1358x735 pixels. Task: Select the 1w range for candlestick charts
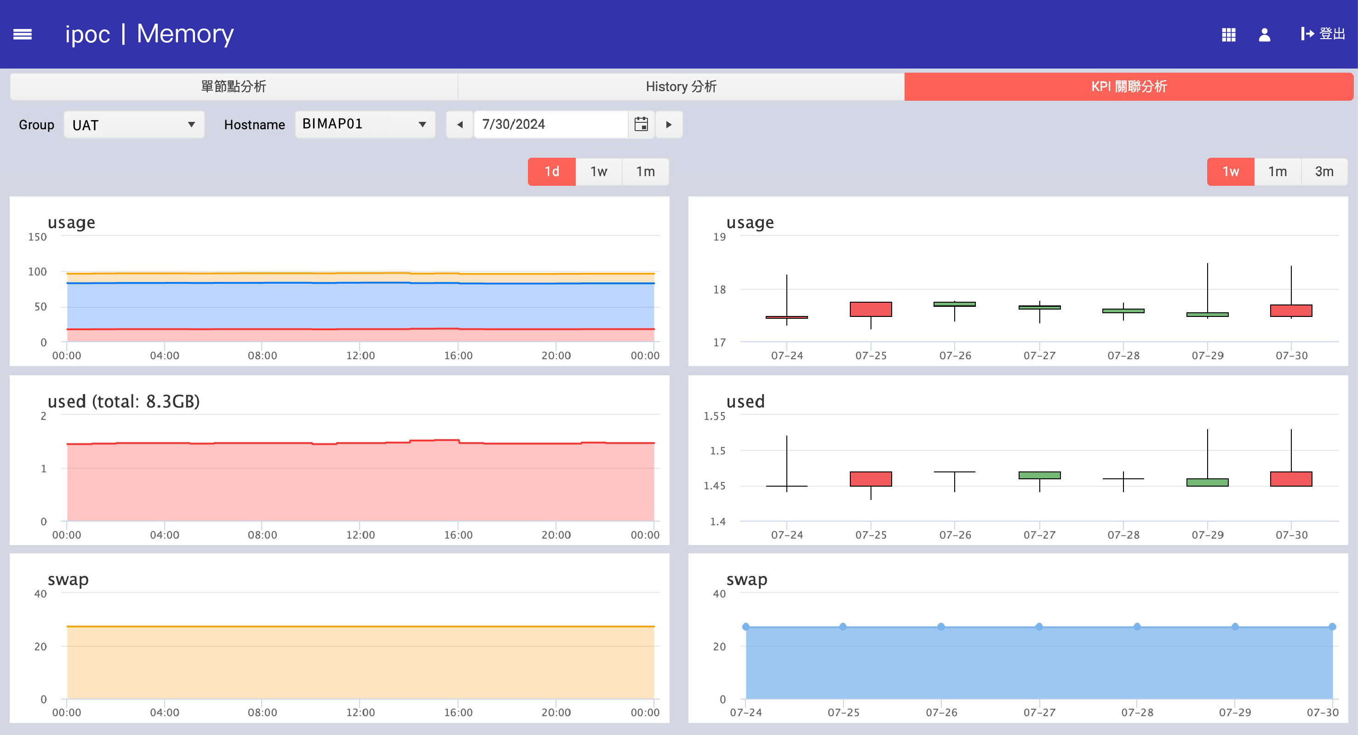click(1231, 172)
